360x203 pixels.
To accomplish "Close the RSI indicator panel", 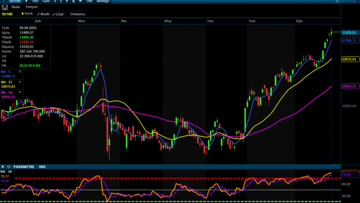I will [x=3, y=167].
